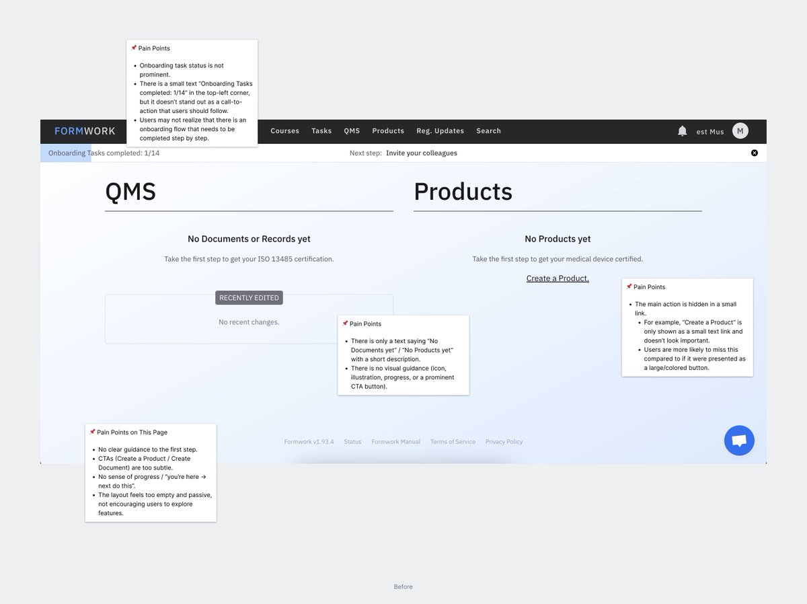Open Products in the navigation bar

pos(388,131)
